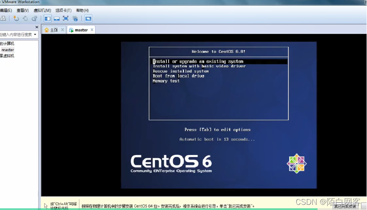Take a snapshot of this virtual machine
Viewport: 367px width, 210px height.
(16, 18)
